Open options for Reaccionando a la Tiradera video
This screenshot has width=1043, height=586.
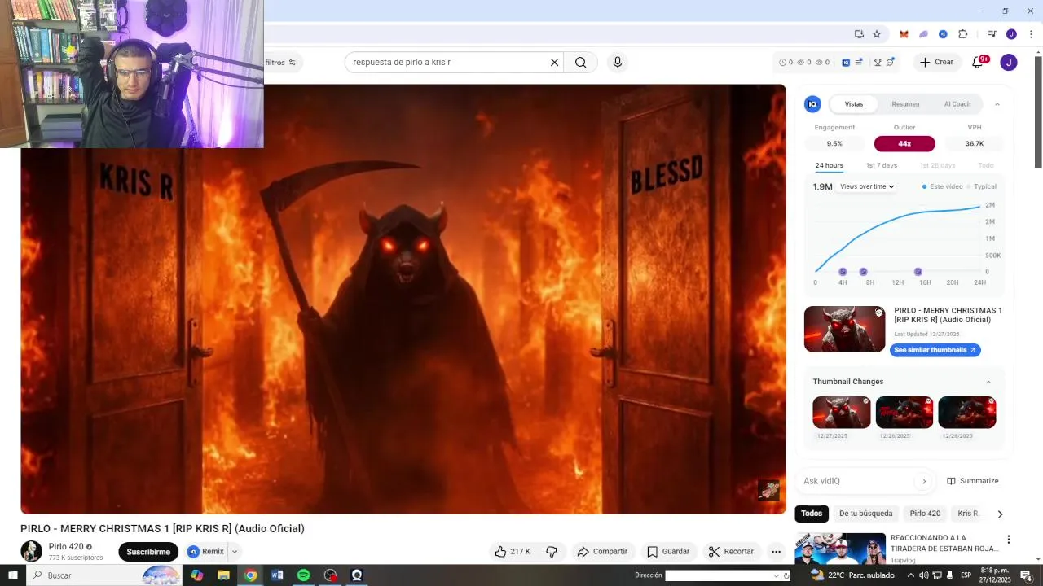pos(1009,540)
